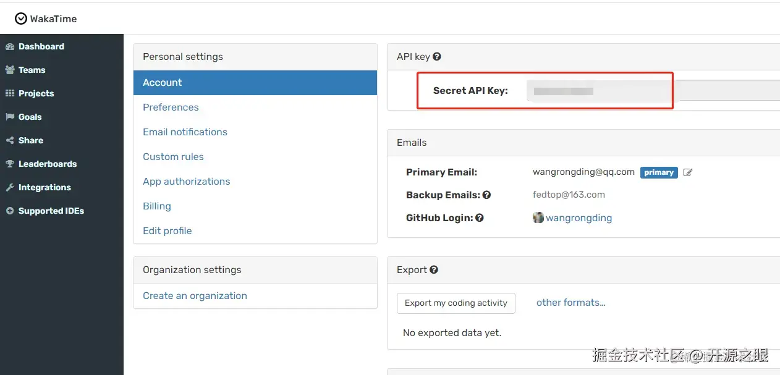
Task: Switch to Email notifications settings
Action: [x=185, y=132]
